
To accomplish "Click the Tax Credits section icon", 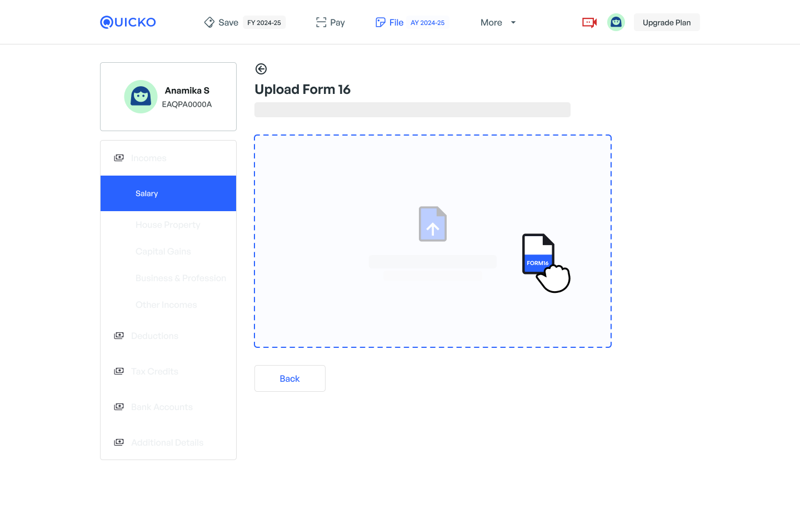I will coord(119,371).
